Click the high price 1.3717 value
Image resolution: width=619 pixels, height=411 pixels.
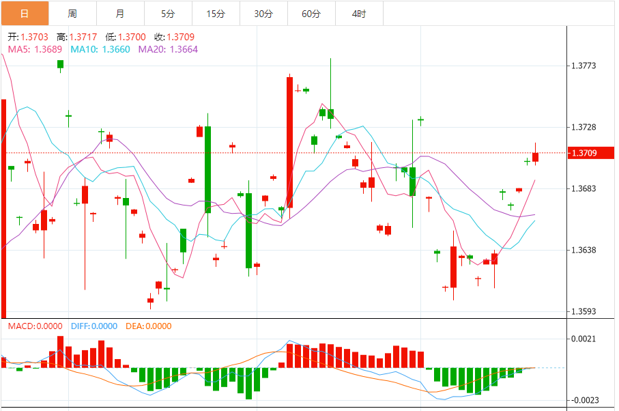[83, 37]
